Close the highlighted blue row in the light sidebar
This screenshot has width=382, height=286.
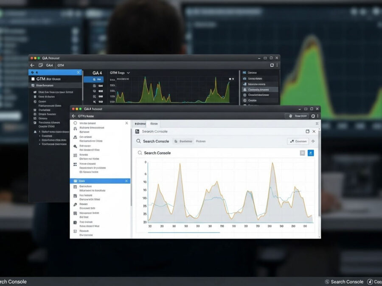point(126,181)
